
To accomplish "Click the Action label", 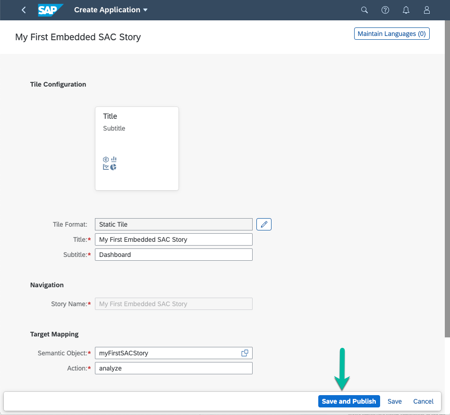I will click(x=77, y=369).
